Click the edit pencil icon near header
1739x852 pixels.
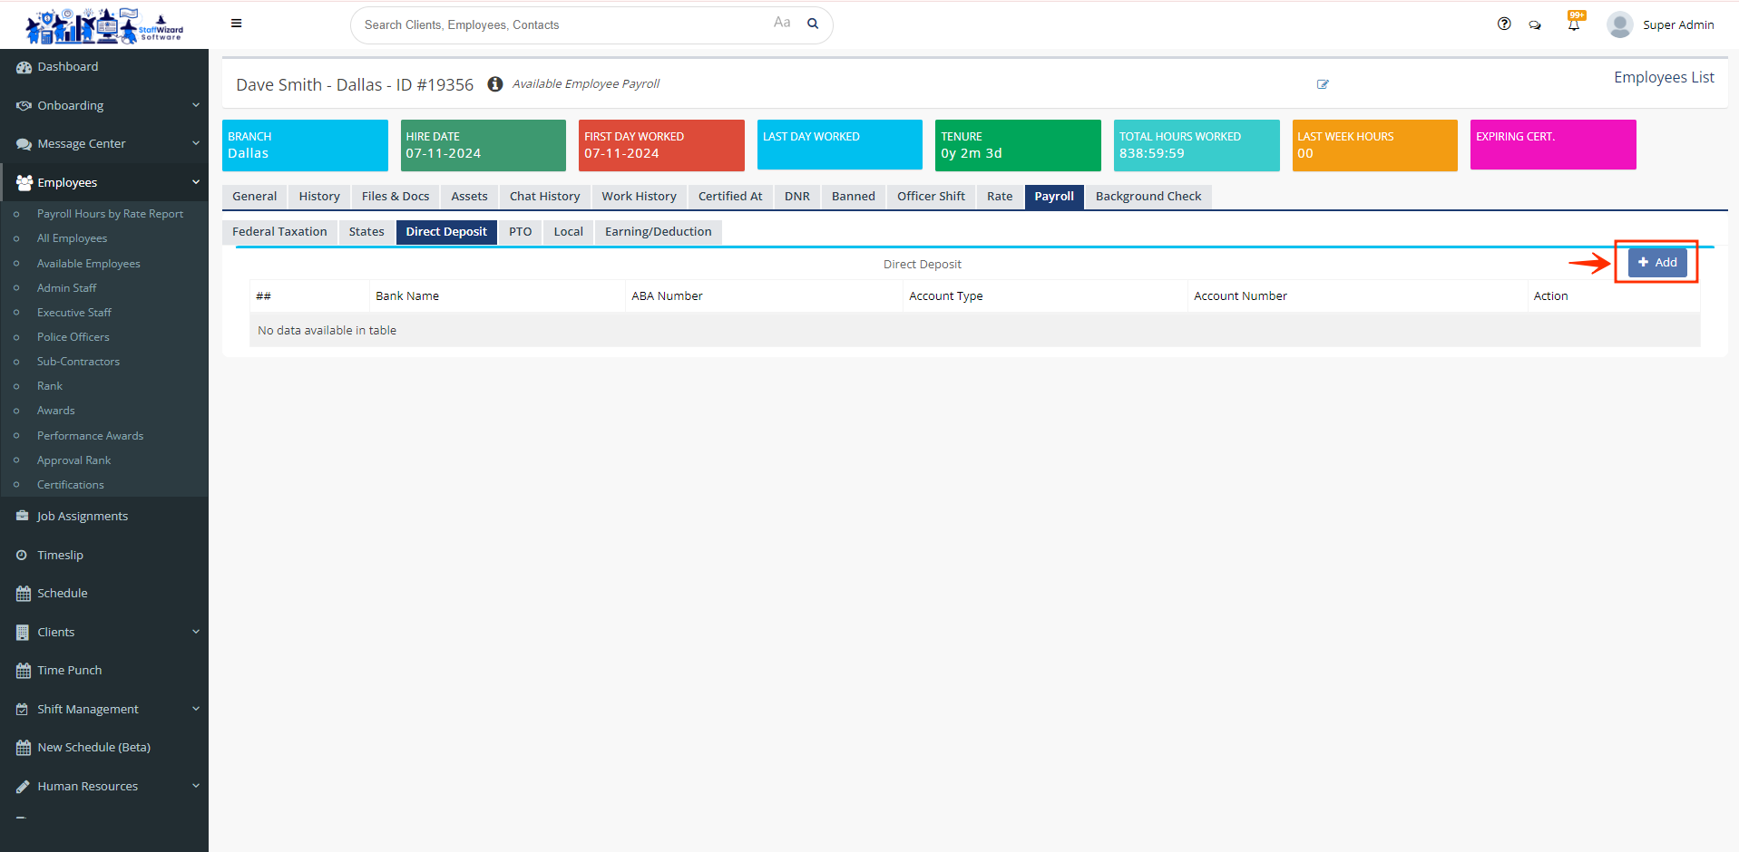(1323, 84)
